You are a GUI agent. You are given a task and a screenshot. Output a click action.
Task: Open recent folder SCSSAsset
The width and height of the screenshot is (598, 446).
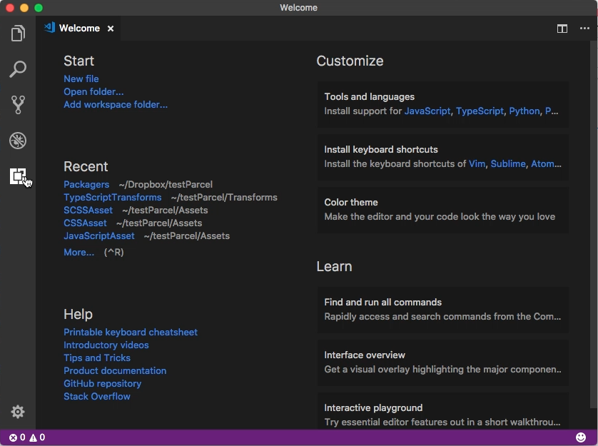point(88,211)
